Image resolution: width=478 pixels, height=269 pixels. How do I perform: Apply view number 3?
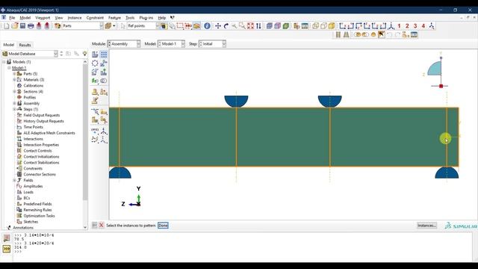(415, 26)
